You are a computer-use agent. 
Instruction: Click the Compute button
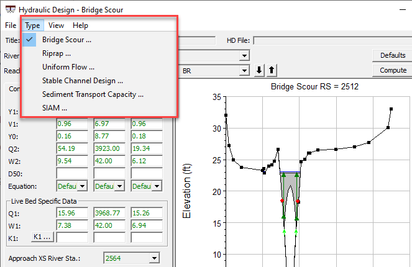[x=393, y=71]
